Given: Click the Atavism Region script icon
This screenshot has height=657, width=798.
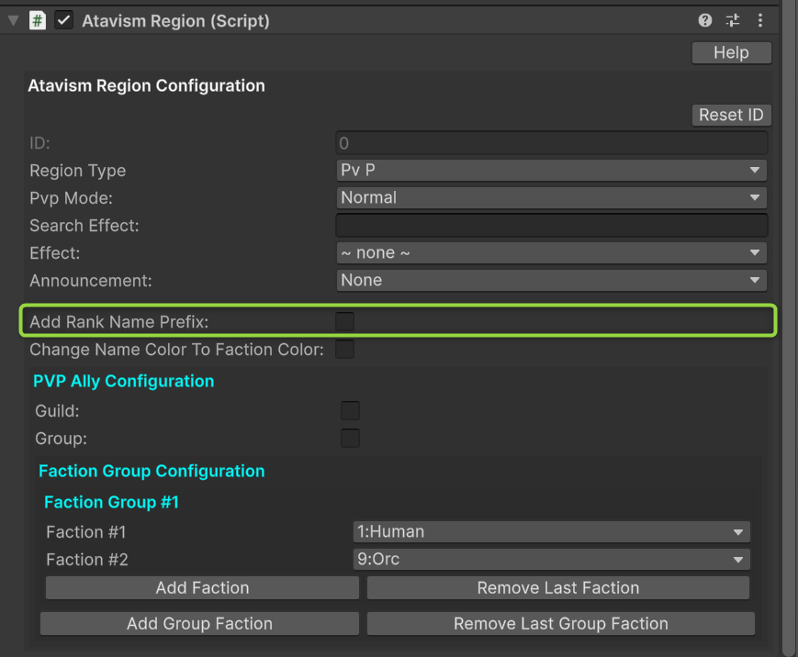Looking at the screenshot, I should [x=38, y=20].
